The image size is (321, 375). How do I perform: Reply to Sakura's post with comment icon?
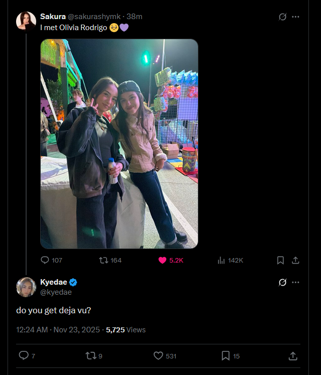[x=45, y=260]
